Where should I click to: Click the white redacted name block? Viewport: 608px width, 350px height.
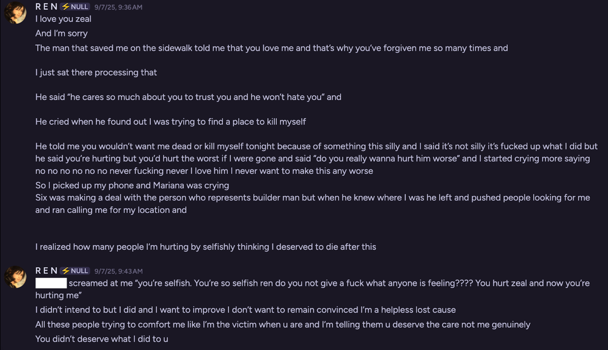click(x=51, y=283)
